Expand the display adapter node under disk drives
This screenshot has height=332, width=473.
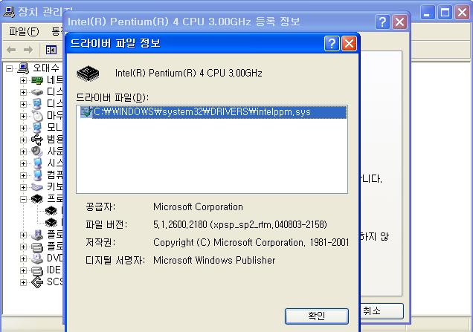click(23, 104)
